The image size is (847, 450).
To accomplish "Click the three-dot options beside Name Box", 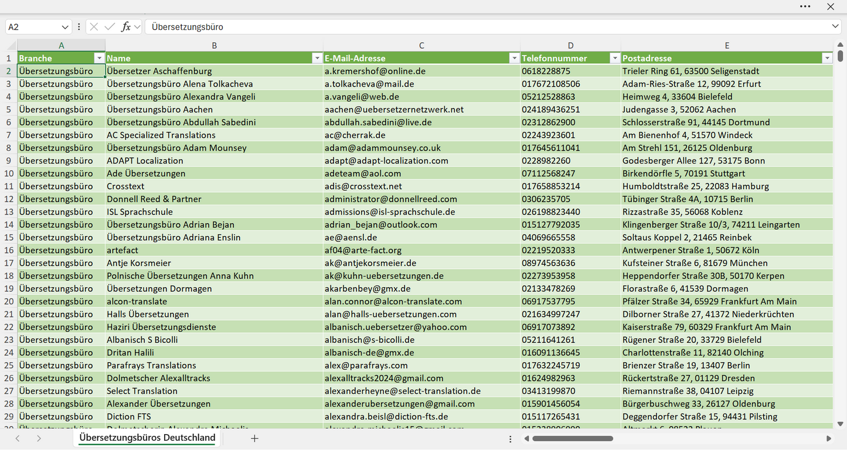I will pyautogui.click(x=79, y=27).
